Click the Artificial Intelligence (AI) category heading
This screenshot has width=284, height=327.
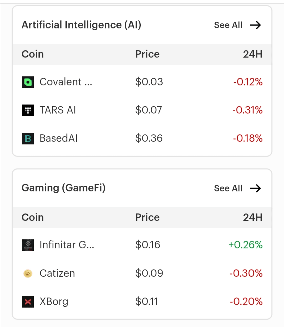point(81,25)
